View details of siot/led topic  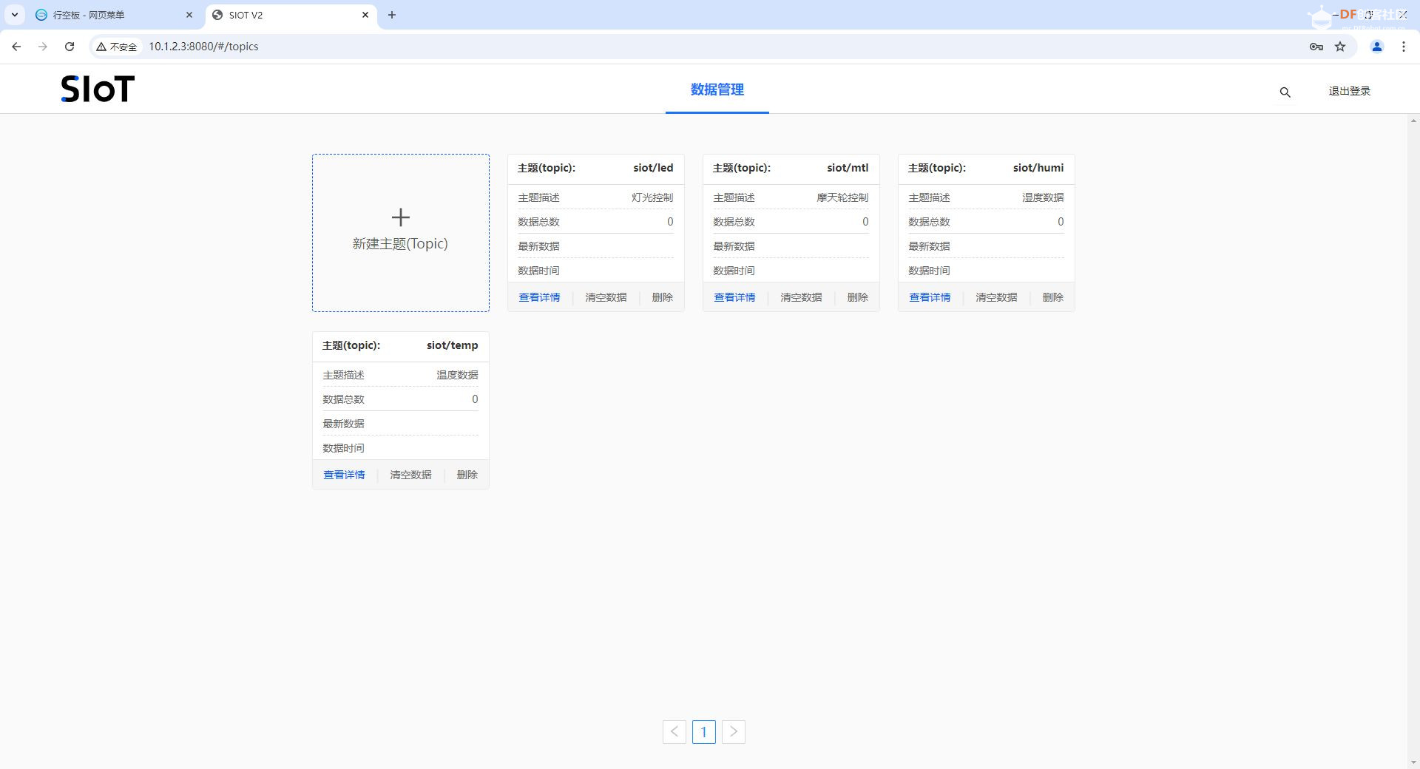tap(539, 297)
